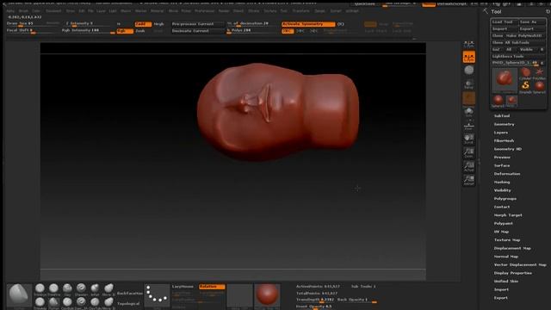Adjust the Rgb Intensity slider

tap(88, 31)
